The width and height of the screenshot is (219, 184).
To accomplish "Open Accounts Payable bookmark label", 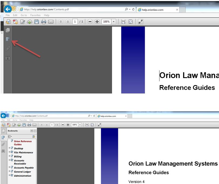I will click(x=24, y=168).
